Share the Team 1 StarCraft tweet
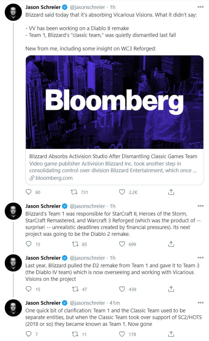Image resolution: width=209 pixels, height=341 pixels. tap(171, 244)
